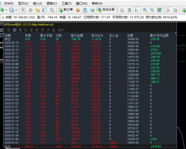Toggle the auto scroll chart icon

coord(168,10)
